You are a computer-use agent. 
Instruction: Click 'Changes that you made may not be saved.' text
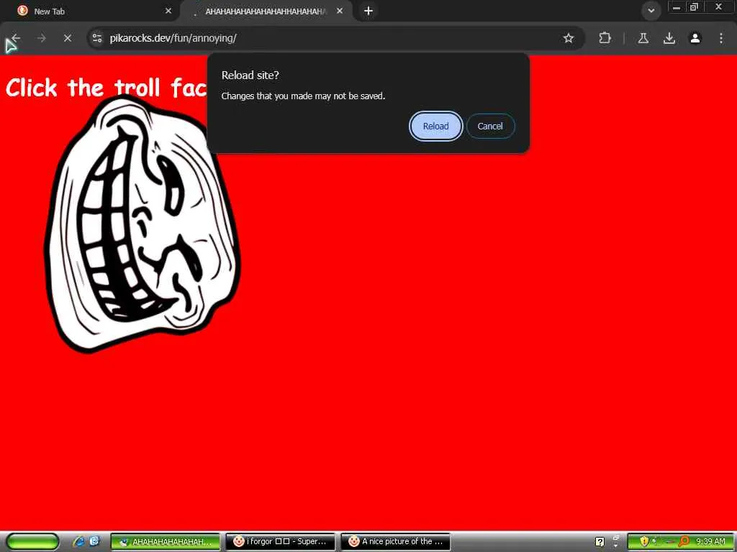[x=303, y=96]
